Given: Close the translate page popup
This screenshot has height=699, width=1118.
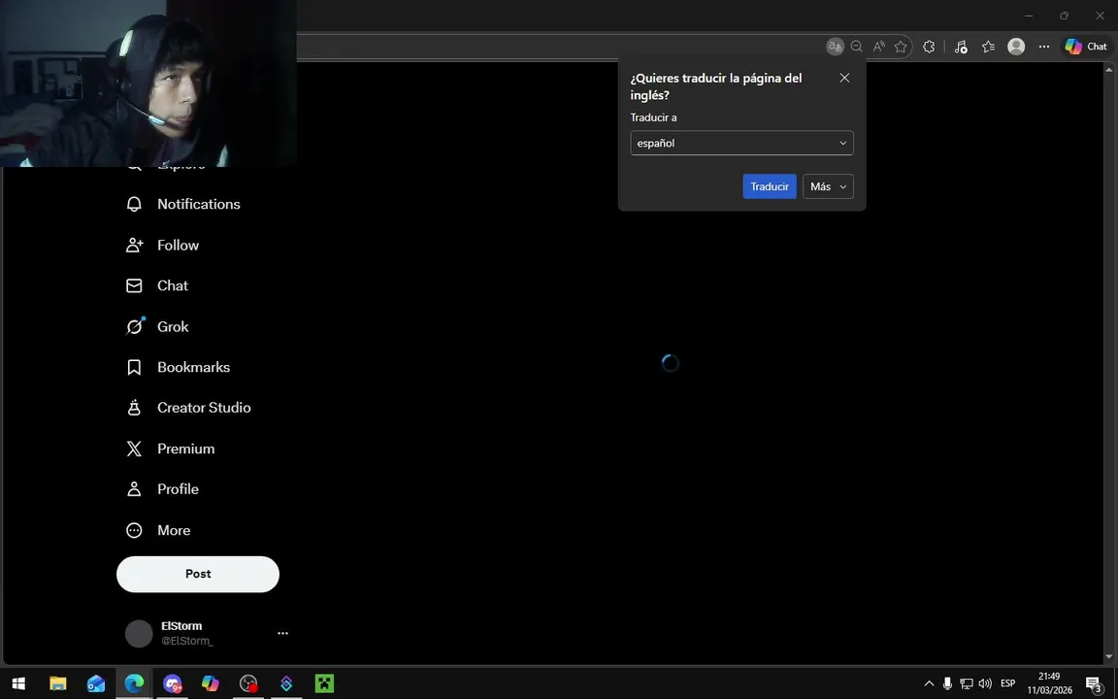Looking at the screenshot, I should coord(844,78).
